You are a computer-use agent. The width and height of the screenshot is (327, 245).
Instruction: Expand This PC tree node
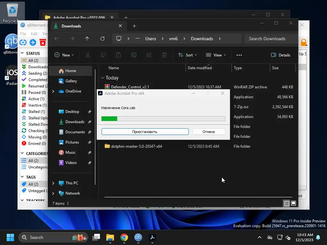pyautogui.click(x=53, y=183)
